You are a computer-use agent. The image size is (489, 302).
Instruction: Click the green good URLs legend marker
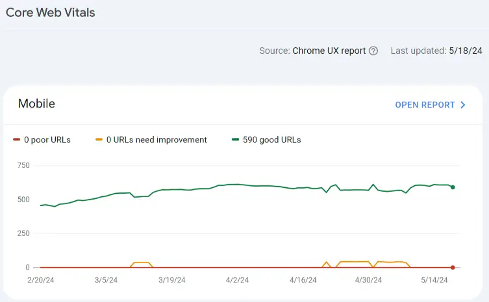235,139
